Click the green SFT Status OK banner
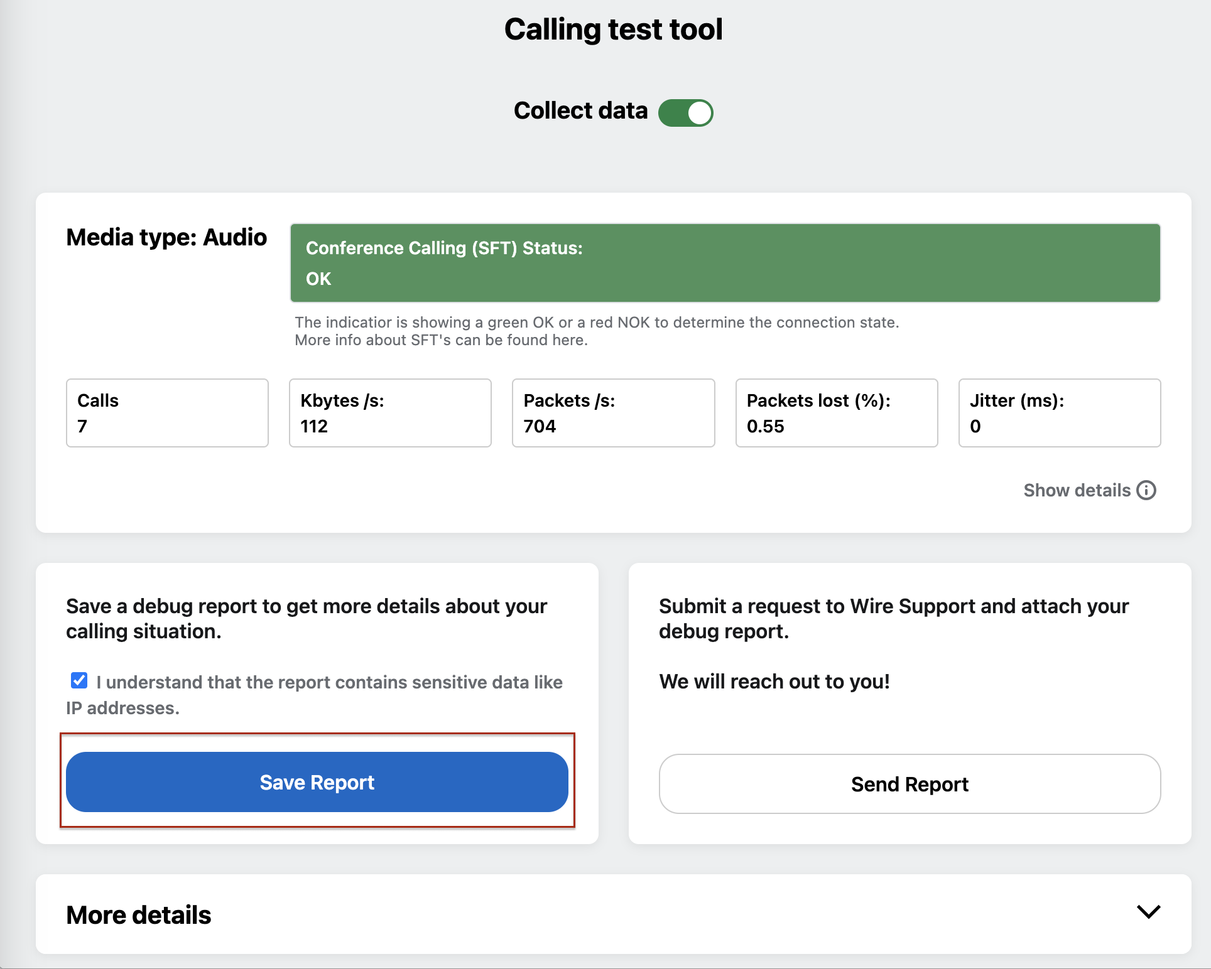Screen dimensions: 1211x969 click(725, 263)
